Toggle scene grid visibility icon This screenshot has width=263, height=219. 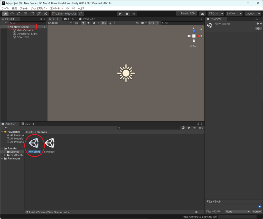(110, 23)
